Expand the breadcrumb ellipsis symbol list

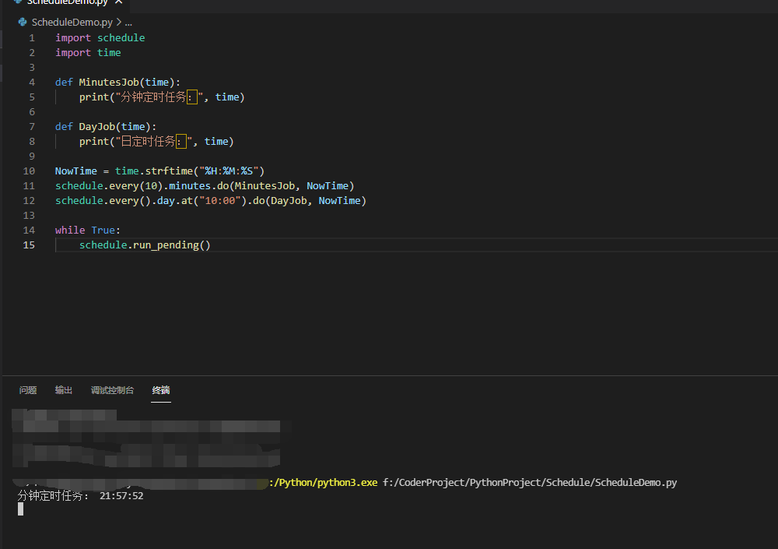pyautogui.click(x=128, y=22)
